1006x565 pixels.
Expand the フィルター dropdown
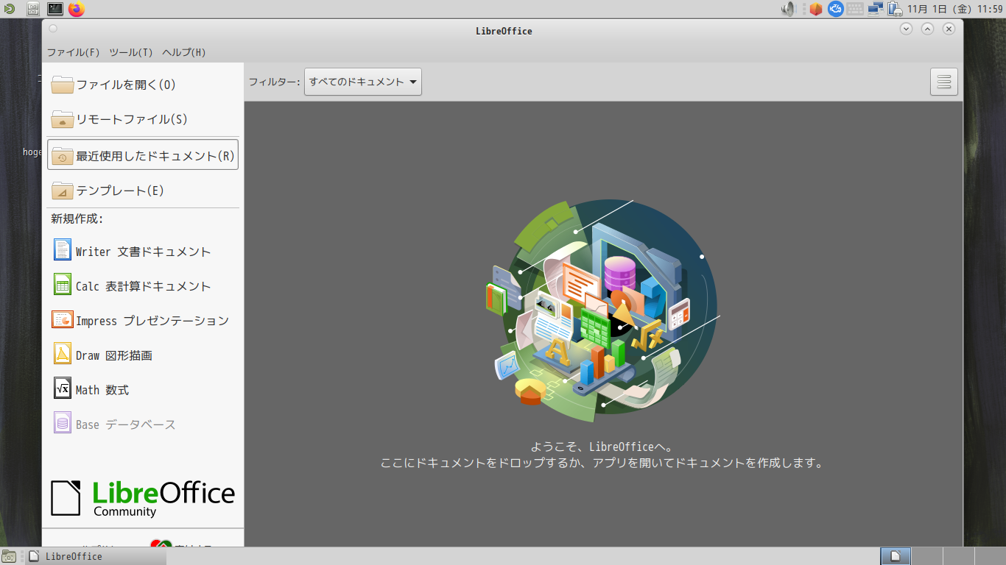pos(363,82)
